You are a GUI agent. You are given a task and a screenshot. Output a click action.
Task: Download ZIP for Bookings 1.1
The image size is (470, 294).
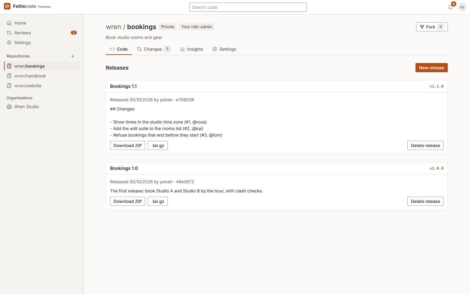tap(128, 145)
